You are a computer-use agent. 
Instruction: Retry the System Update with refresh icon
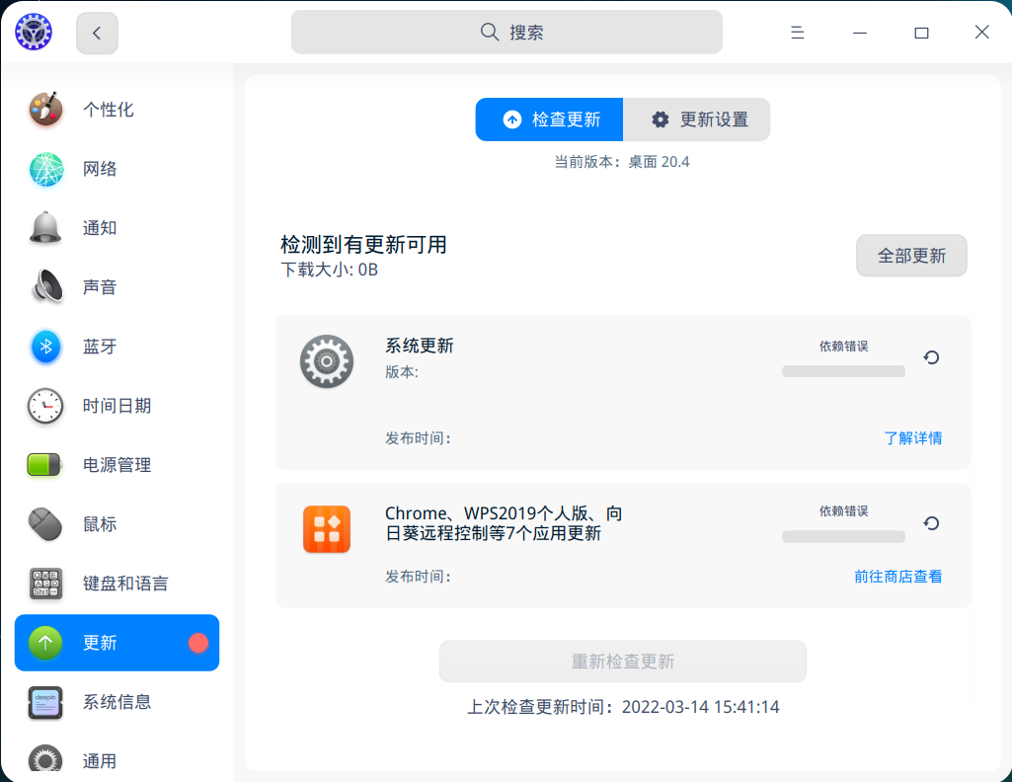click(931, 357)
